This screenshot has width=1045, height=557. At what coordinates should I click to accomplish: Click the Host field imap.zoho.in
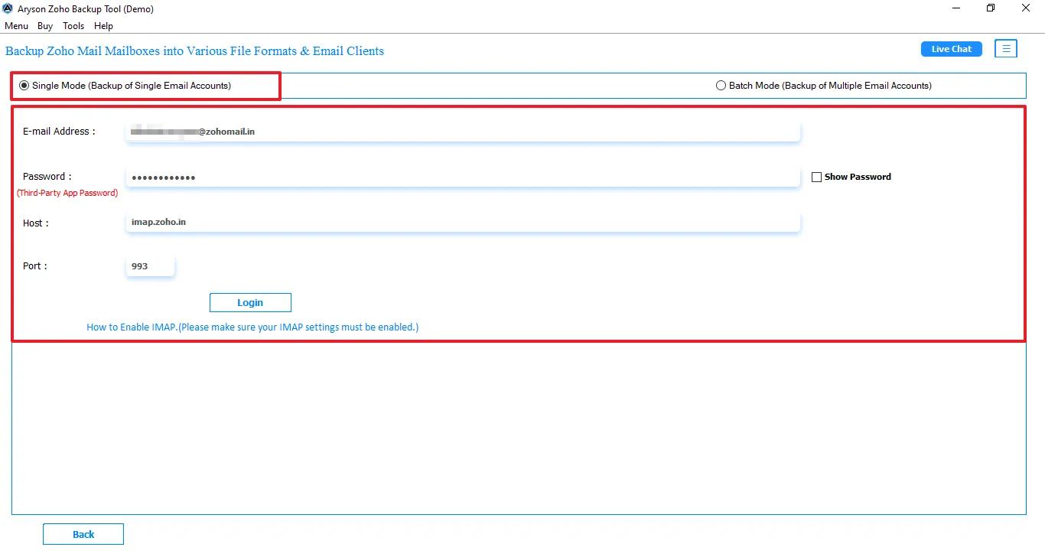(x=463, y=222)
